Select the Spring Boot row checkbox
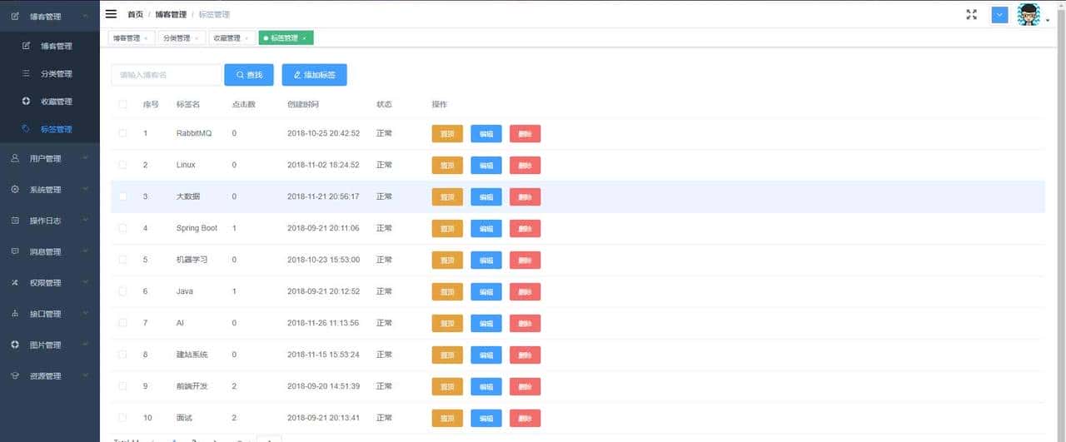The image size is (1066, 442). pyautogui.click(x=123, y=228)
